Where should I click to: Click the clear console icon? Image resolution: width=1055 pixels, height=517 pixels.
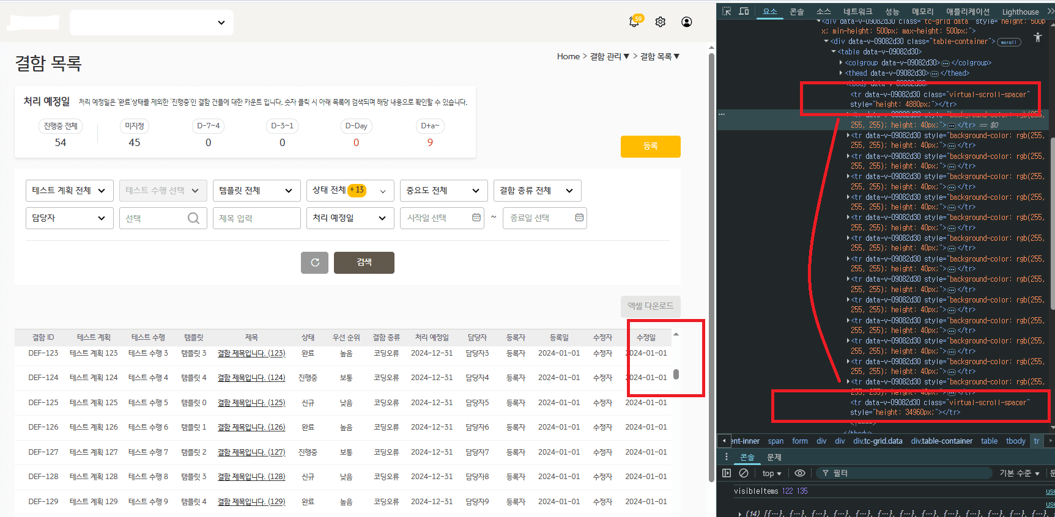[x=744, y=473]
